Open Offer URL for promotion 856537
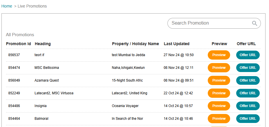Screen dimensions: 269x127 248,55
